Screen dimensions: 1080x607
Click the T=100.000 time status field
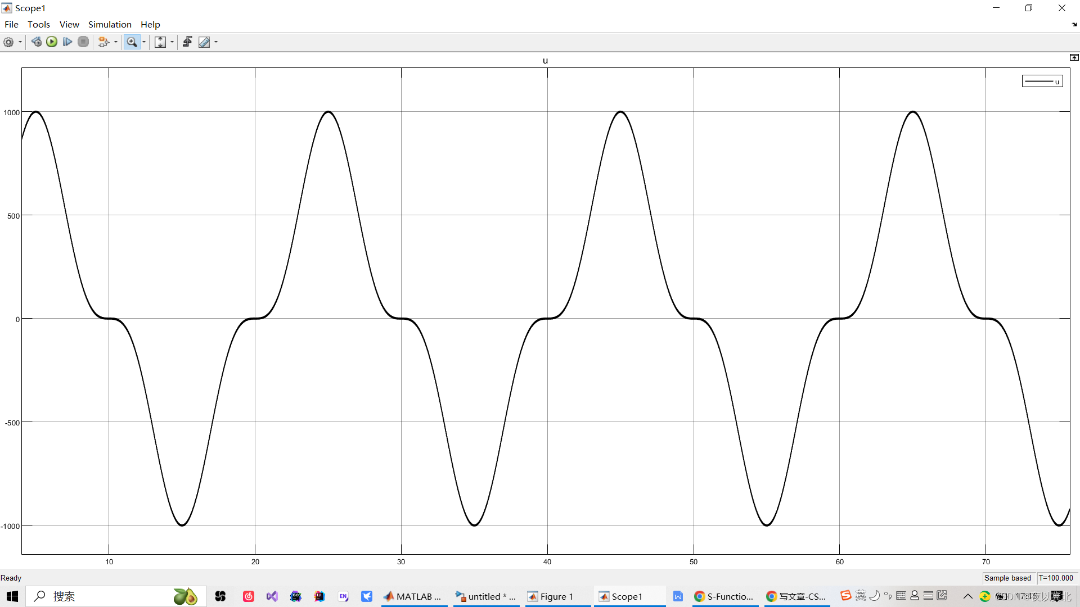click(x=1056, y=578)
